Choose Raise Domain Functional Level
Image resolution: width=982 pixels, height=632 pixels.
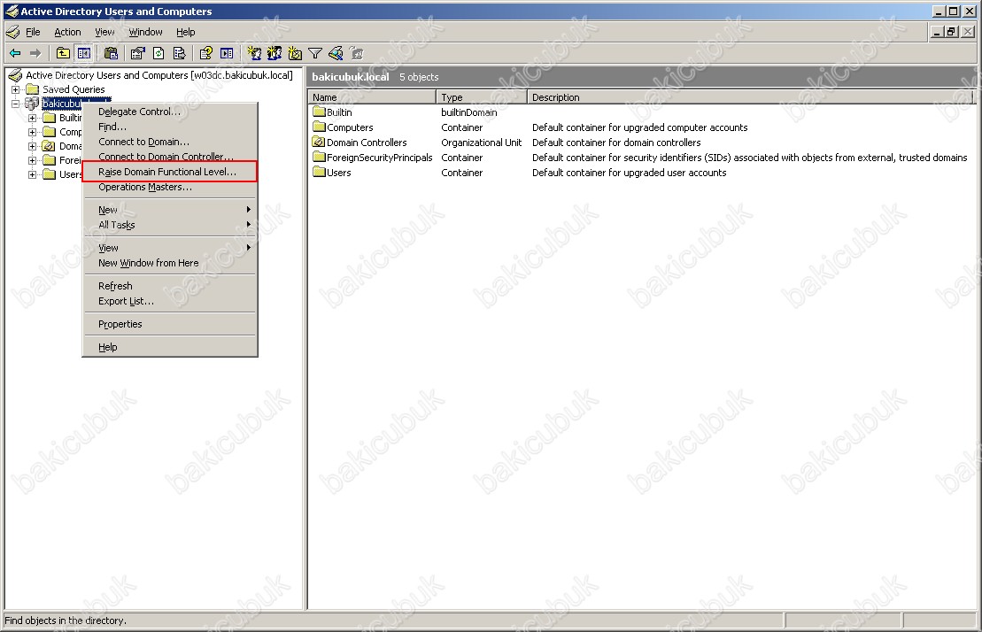[170, 172]
